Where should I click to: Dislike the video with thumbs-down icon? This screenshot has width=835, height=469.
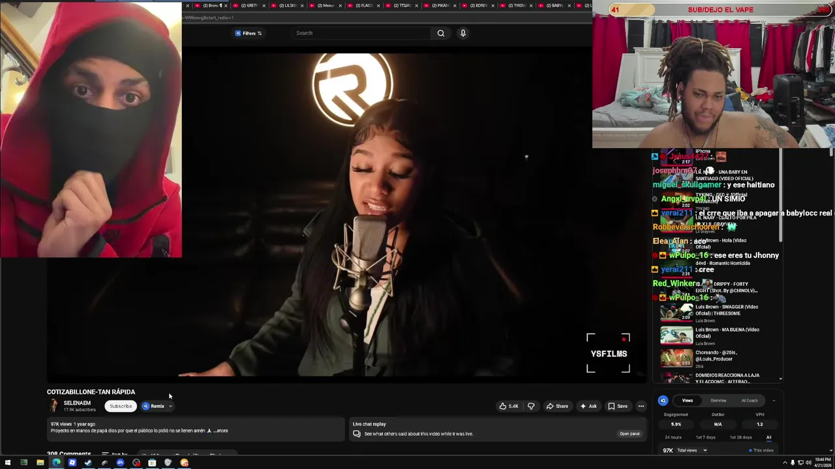tap(531, 406)
